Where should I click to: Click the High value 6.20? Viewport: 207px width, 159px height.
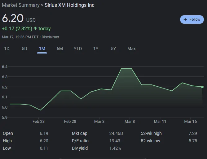pyautogui.click(x=44, y=141)
